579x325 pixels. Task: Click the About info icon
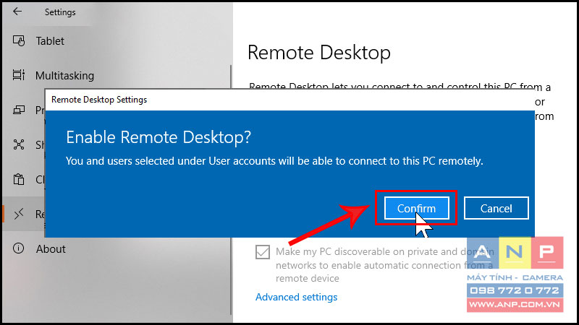coord(19,248)
